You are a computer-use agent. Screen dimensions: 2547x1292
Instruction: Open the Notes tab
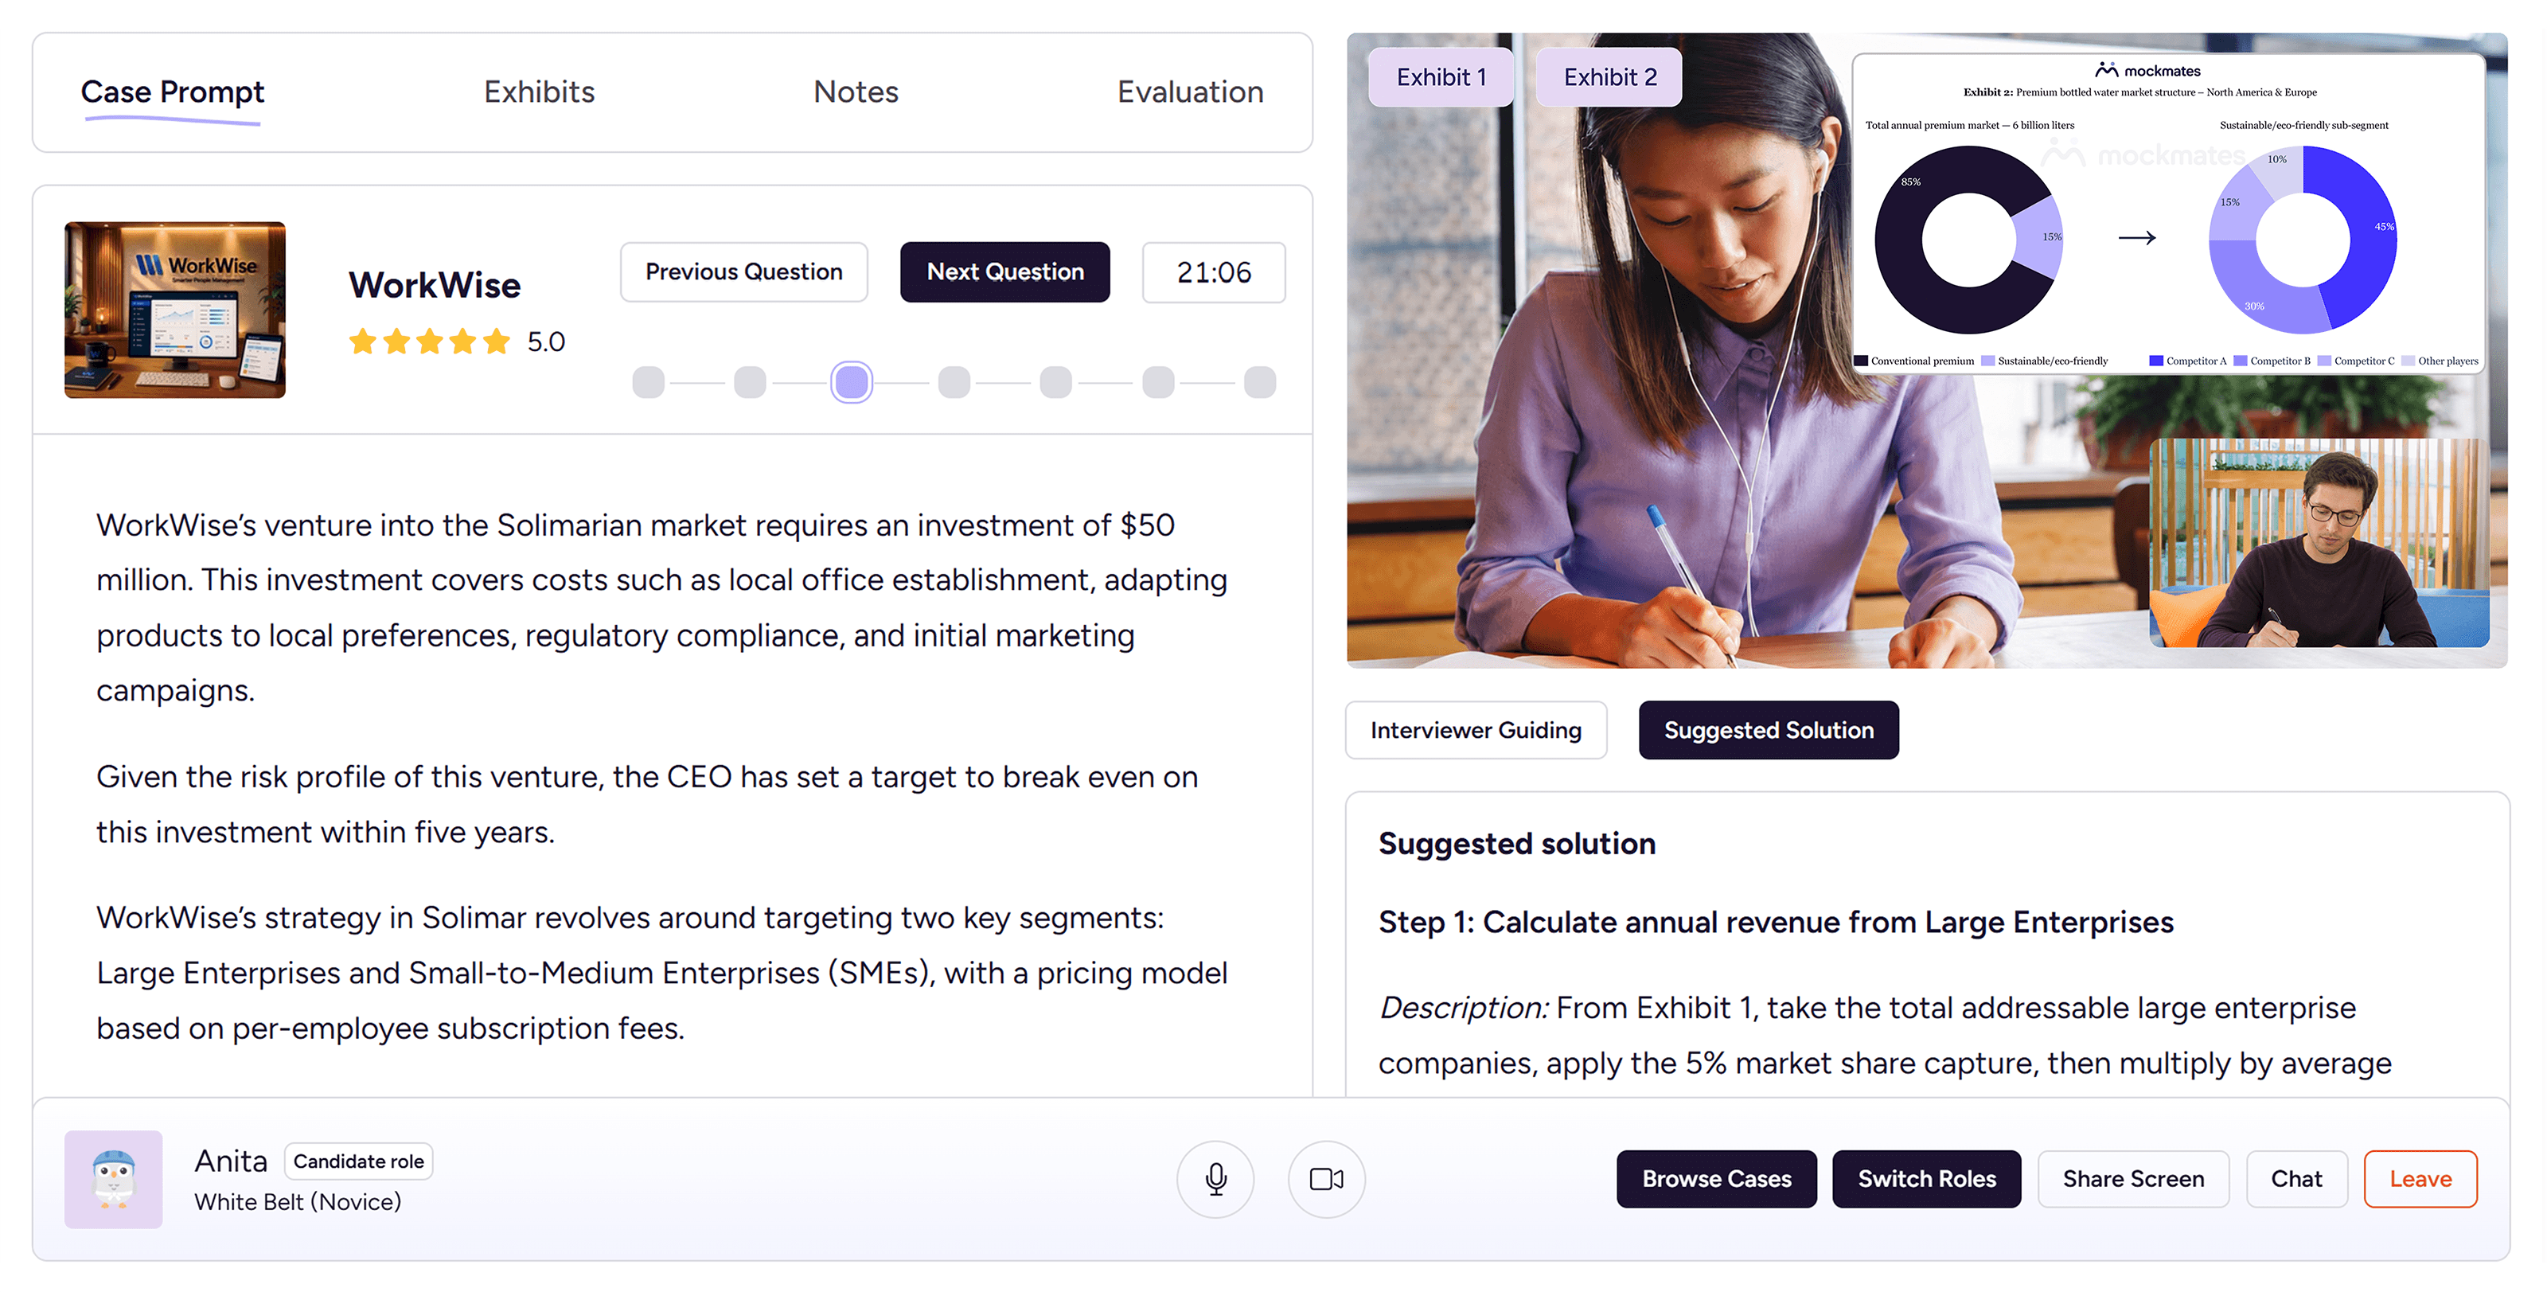pyautogui.click(x=856, y=92)
